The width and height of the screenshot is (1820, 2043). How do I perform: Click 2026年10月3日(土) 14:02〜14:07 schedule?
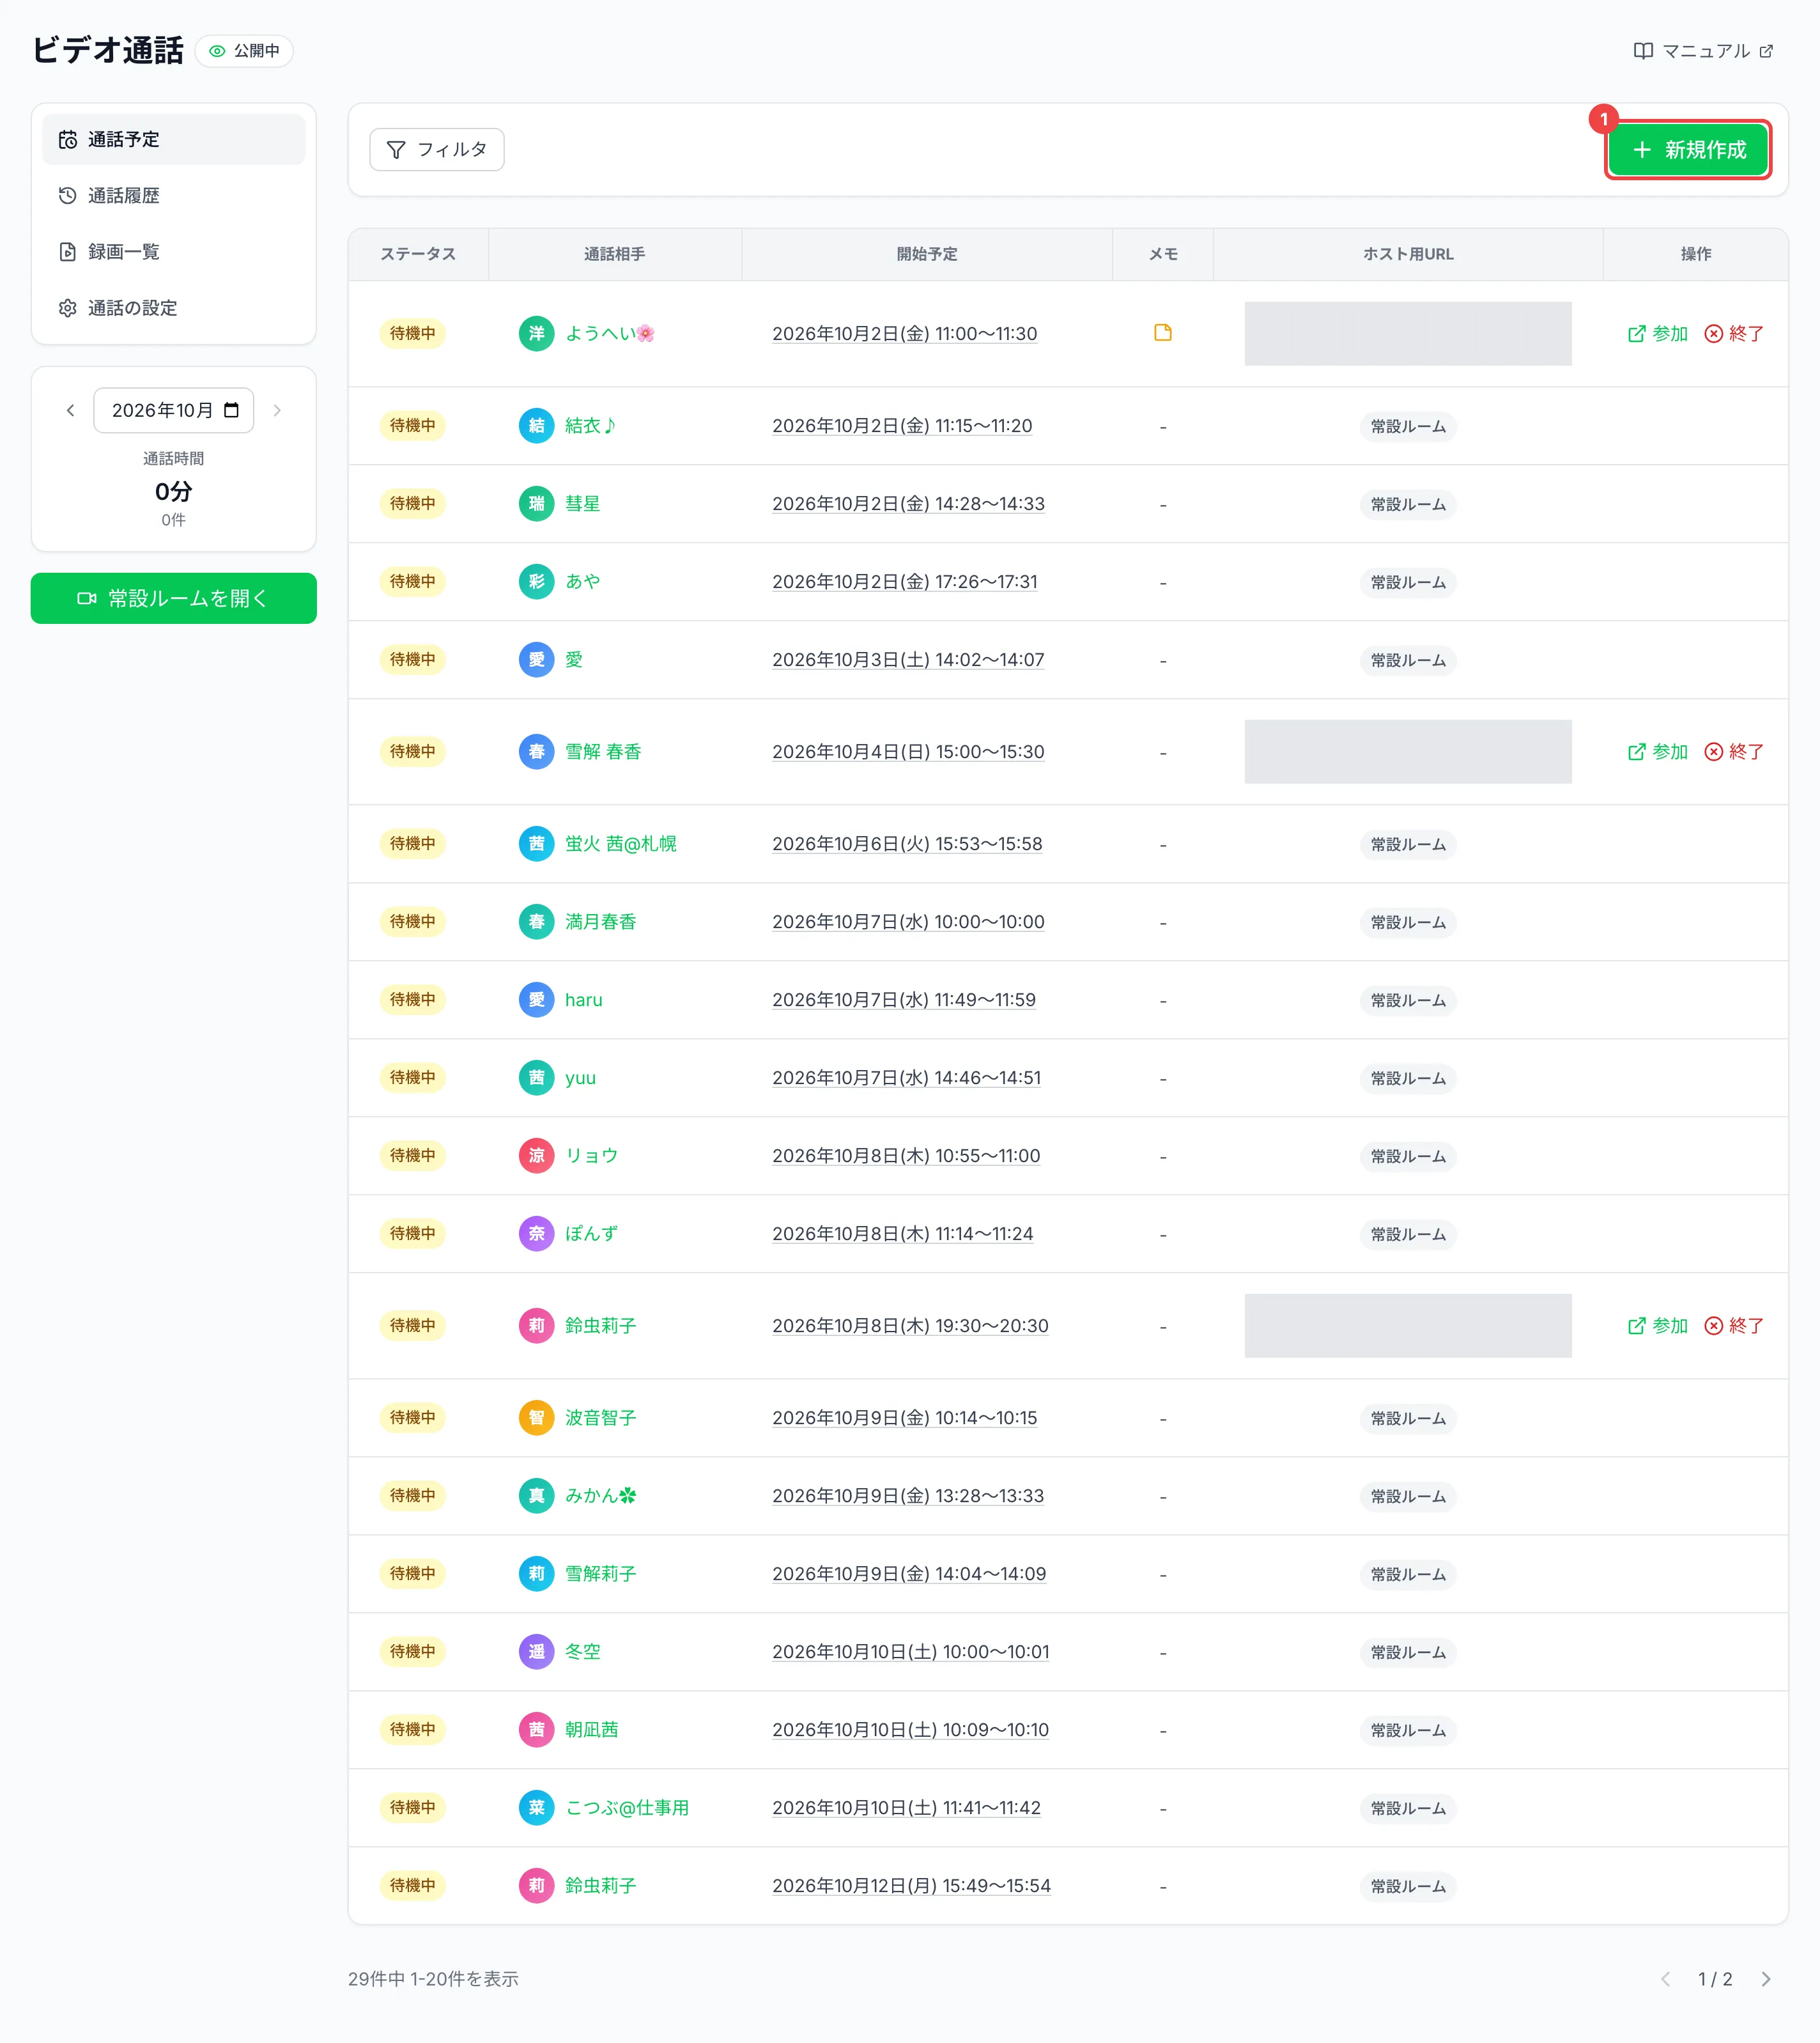tap(908, 660)
